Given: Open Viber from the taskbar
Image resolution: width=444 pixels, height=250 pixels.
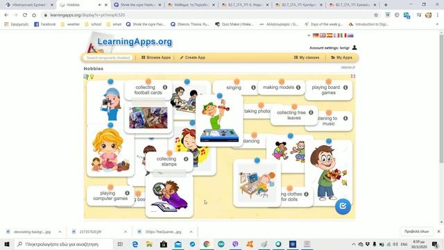Looking at the screenshot, I should [x=235, y=244].
